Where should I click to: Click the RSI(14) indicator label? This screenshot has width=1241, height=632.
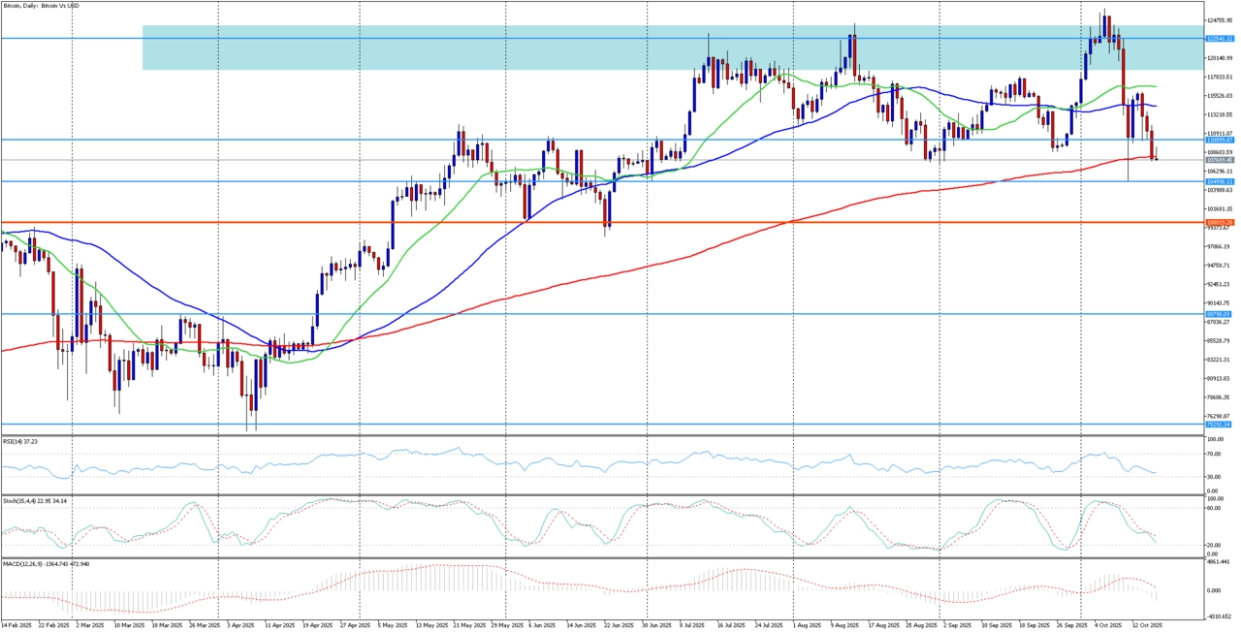pos(23,441)
